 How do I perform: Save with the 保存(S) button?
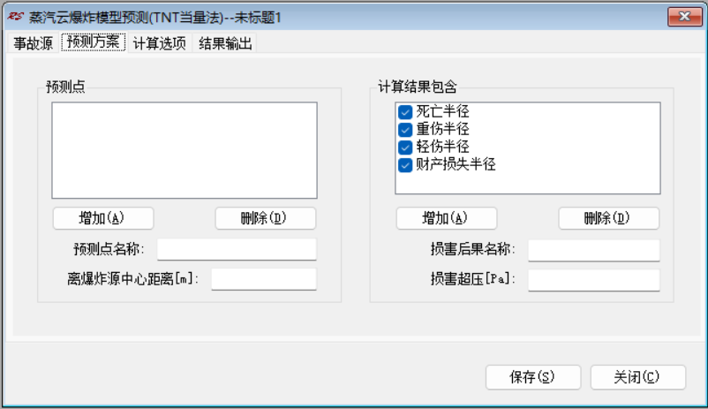click(532, 377)
